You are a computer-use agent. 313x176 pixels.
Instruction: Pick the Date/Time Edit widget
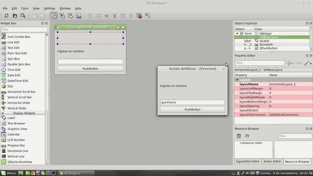point(18,81)
